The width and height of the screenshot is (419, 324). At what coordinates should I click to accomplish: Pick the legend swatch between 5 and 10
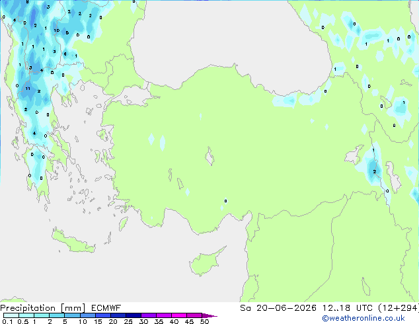click(x=72, y=315)
